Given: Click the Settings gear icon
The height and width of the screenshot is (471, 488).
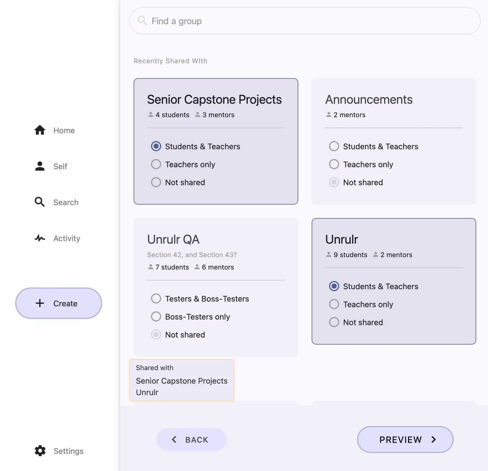Looking at the screenshot, I should click(x=40, y=451).
